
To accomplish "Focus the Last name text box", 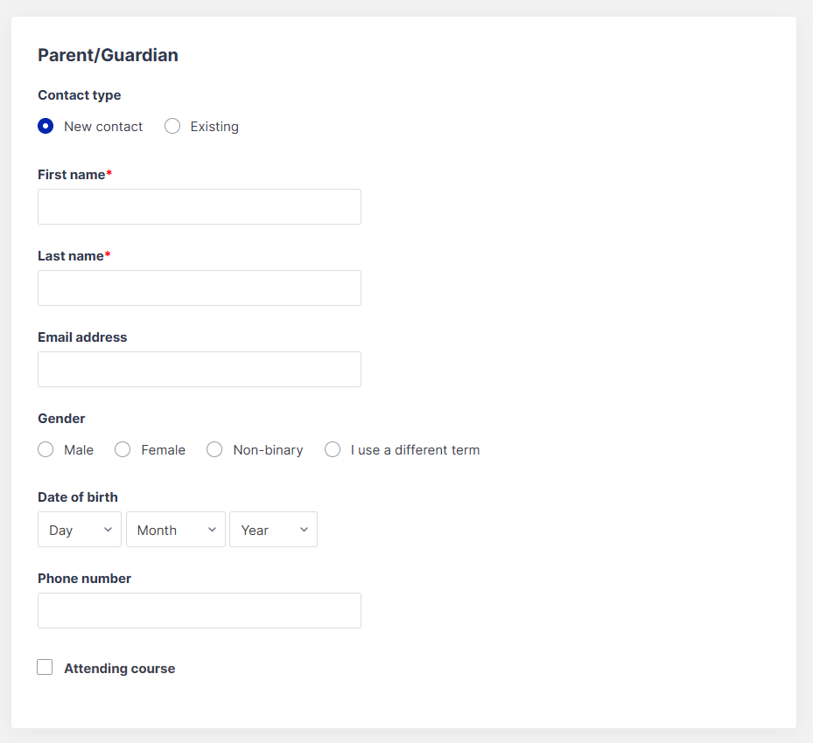I will pos(199,288).
